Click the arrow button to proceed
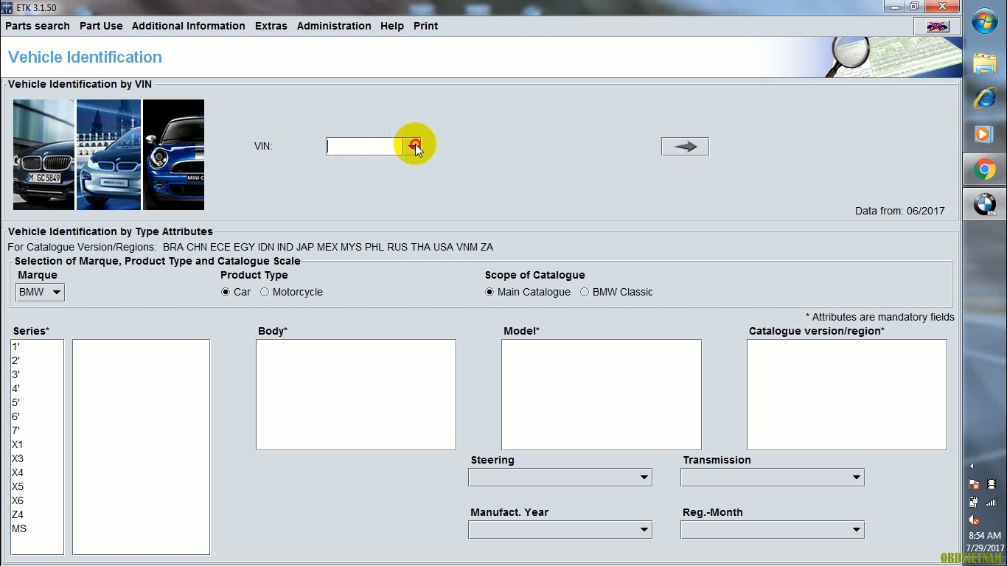Image resolution: width=1007 pixels, height=566 pixels. pos(685,147)
